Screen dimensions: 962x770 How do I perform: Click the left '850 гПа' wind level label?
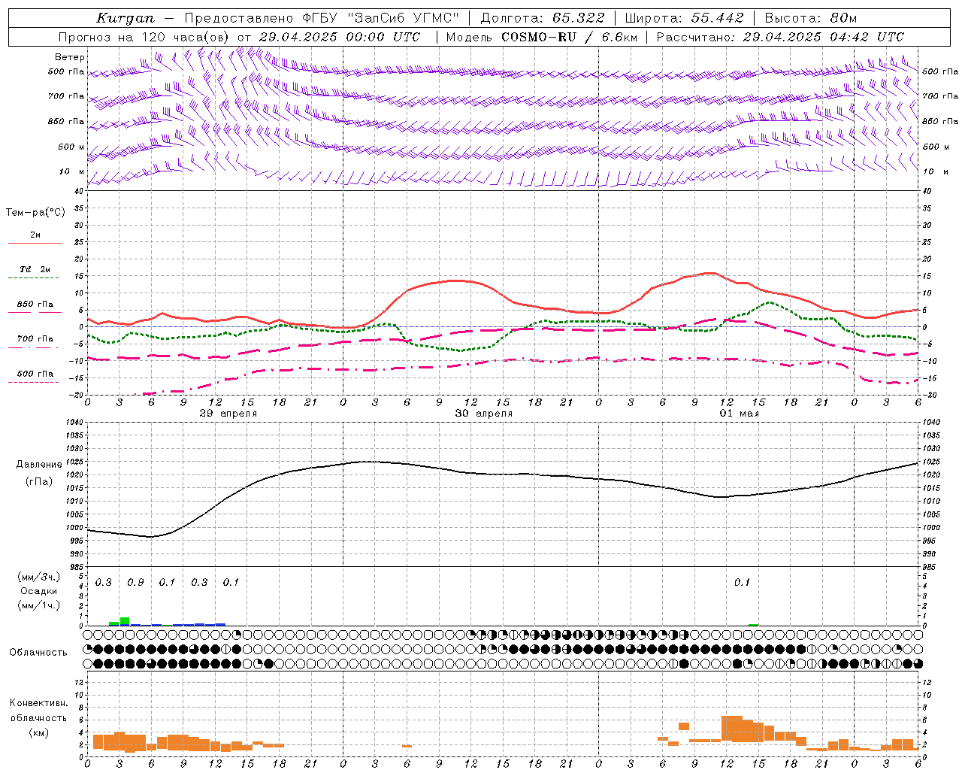(x=66, y=121)
